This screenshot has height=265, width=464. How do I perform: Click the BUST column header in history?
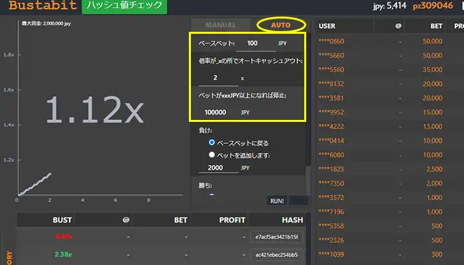point(62,220)
